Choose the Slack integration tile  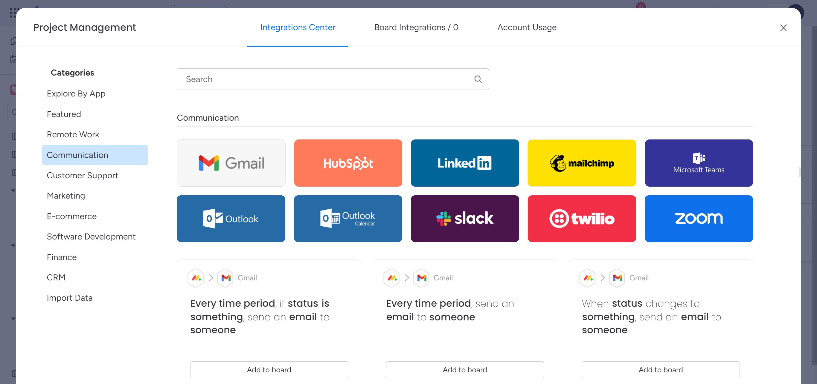point(465,219)
